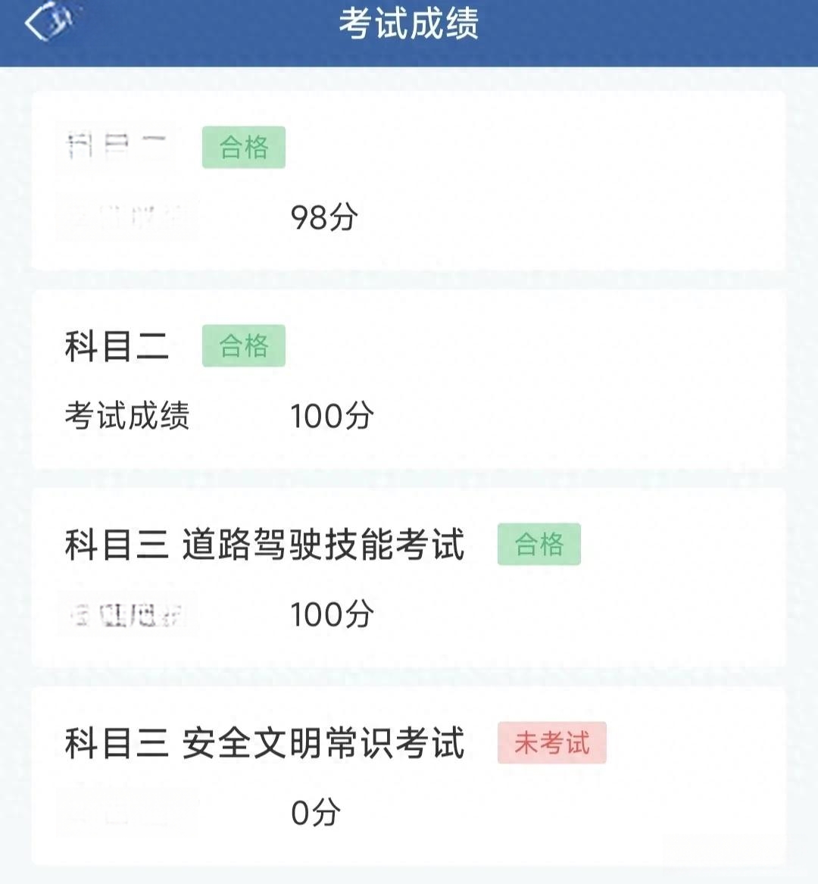Select the 98分 score text
Image resolution: width=818 pixels, height=884 pixels.
click(323, 217)
